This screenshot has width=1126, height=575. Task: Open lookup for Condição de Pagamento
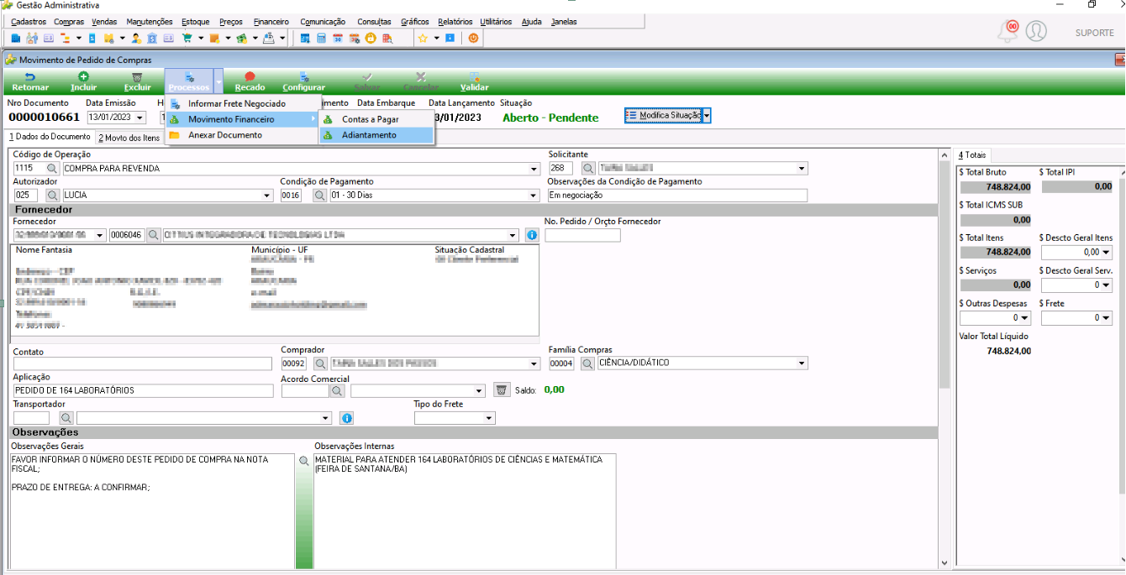pyautogui.click(x=319, y=196)
